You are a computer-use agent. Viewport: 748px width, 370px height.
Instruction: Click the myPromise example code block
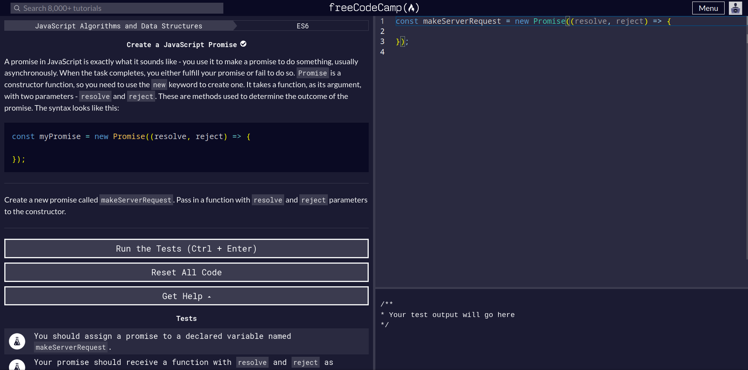click(x=186, y=147)
